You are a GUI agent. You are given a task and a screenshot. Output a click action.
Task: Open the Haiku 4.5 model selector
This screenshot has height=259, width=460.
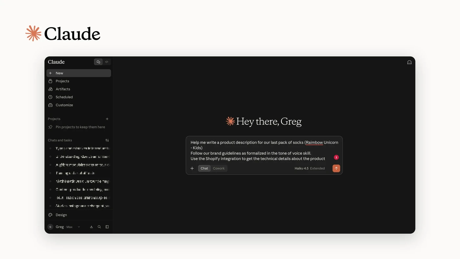pyautogui.click(x=301, y=168)
